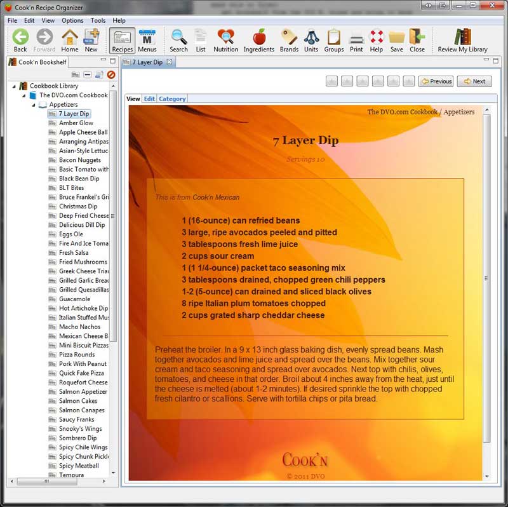Click the Close door icon
The height and width of the screenshot is (507, 508).
pos(417,41)
